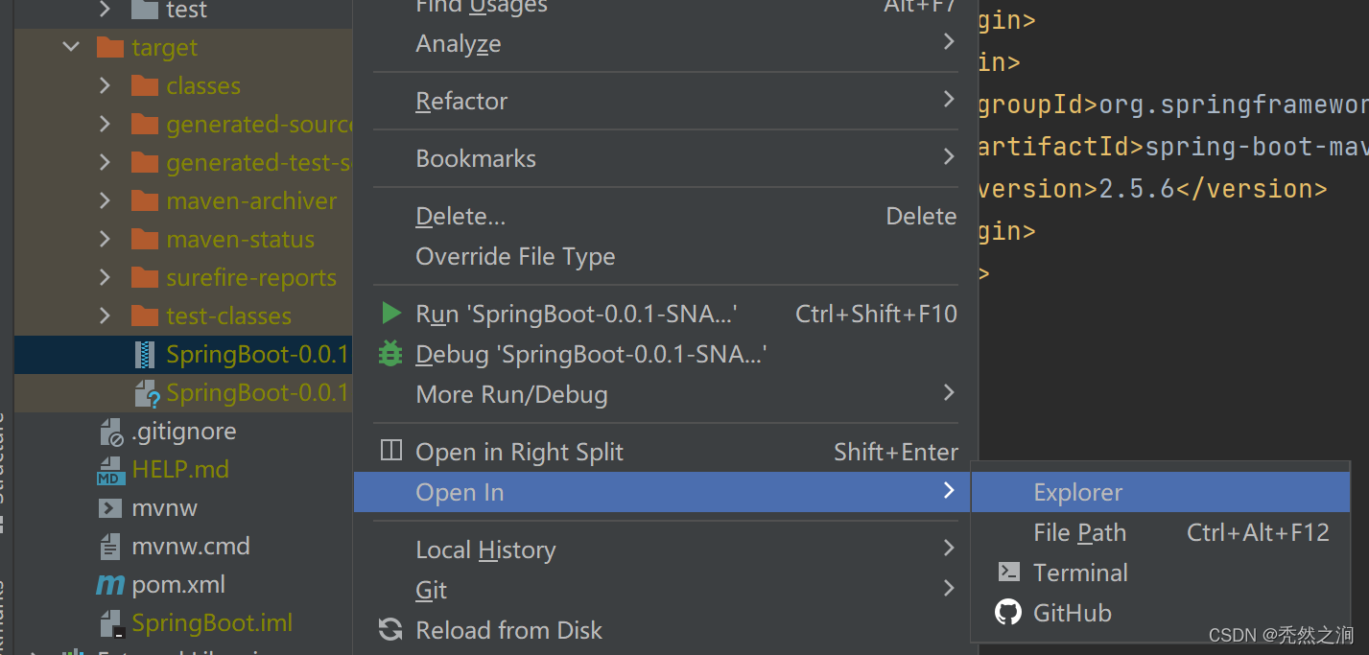Expand the maven-status folder
This screenshot has height=655, width=1369.
click(x=105, y=239)
